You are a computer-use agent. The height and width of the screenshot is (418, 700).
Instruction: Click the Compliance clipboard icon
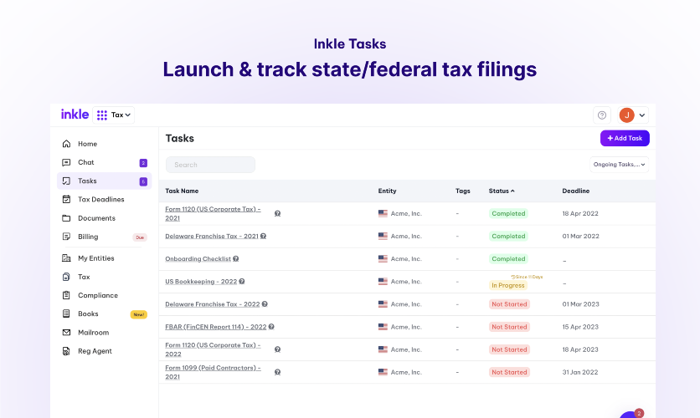click(66, 295)
